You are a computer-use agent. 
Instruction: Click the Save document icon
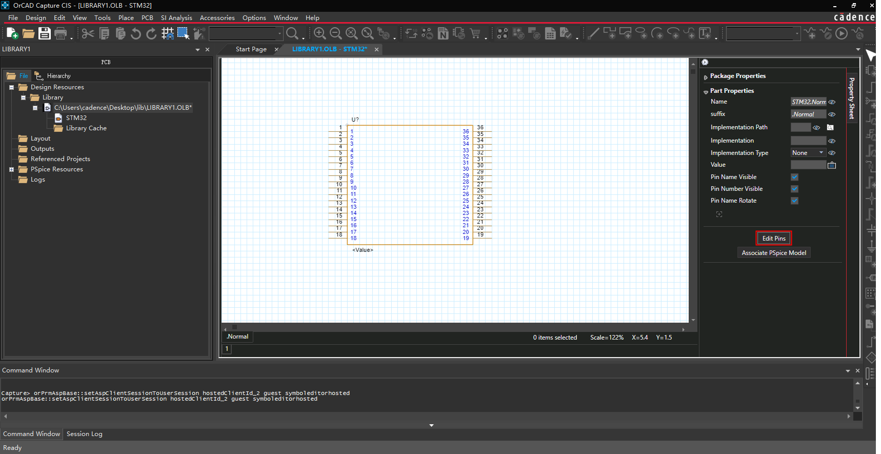click(x=45, y=33)
